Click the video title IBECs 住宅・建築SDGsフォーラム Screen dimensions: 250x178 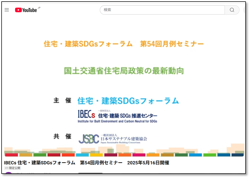click(x=87, y=163)
